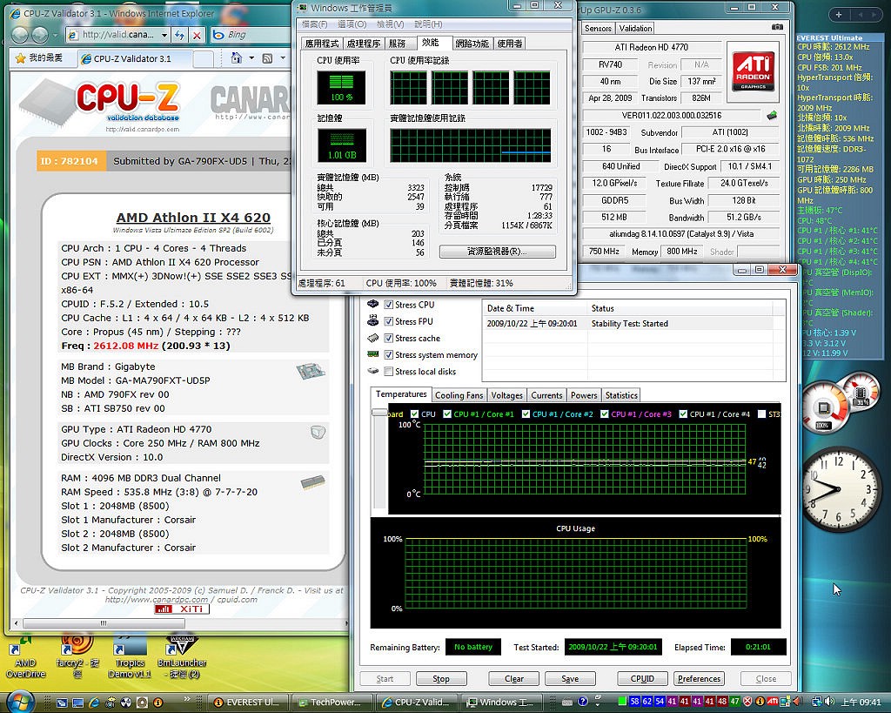Click the ATI tray icon in system tray
Viewport: 891px width, 713px height.
click(x=773, y=702)
